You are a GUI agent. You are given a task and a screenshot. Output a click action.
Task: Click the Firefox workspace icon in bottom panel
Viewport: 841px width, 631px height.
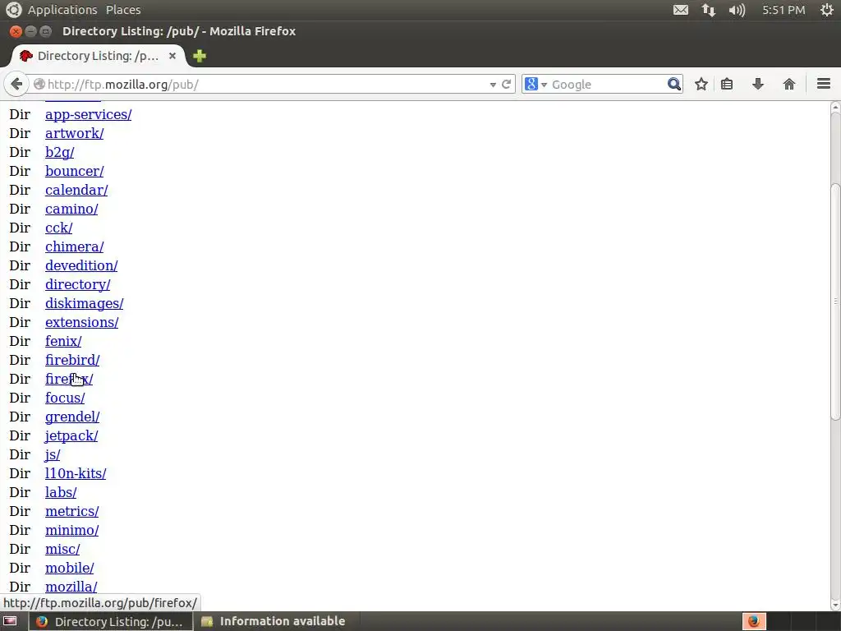(x=754, y=621)
